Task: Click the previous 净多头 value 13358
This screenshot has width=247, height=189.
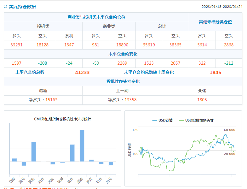Action: (x=130, y=100)
